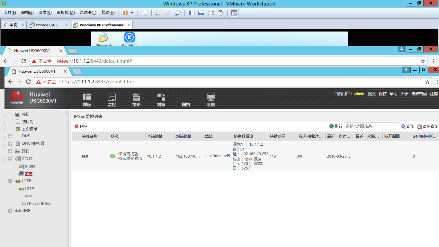Bookmark star in back Chrome window
439x247 pixels.
coord(423,61)
